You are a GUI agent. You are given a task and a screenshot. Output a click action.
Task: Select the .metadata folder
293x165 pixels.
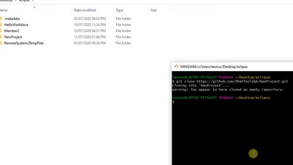pyautogui.click(x=12, y=18)
